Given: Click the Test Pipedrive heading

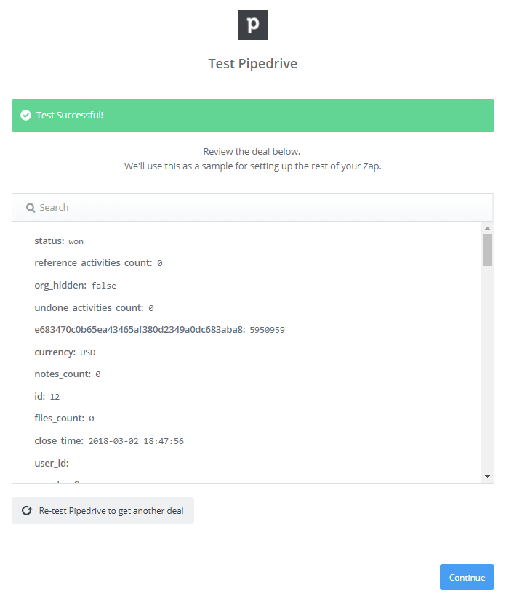Looking at the screenshot, I should pos(252,64).
